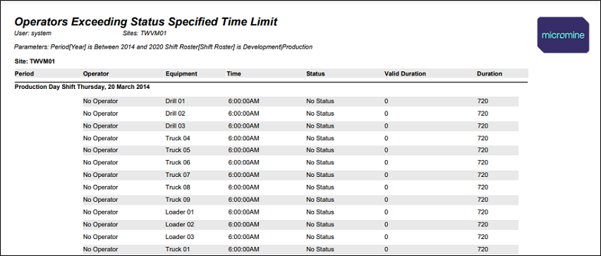Image resolution: width=601 pixels, height=256 pixels.
Task: Select the Status column header
Action: coord(315,73)
